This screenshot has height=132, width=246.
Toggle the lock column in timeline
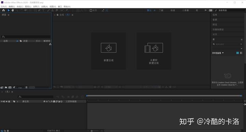(x=9, y=101)
